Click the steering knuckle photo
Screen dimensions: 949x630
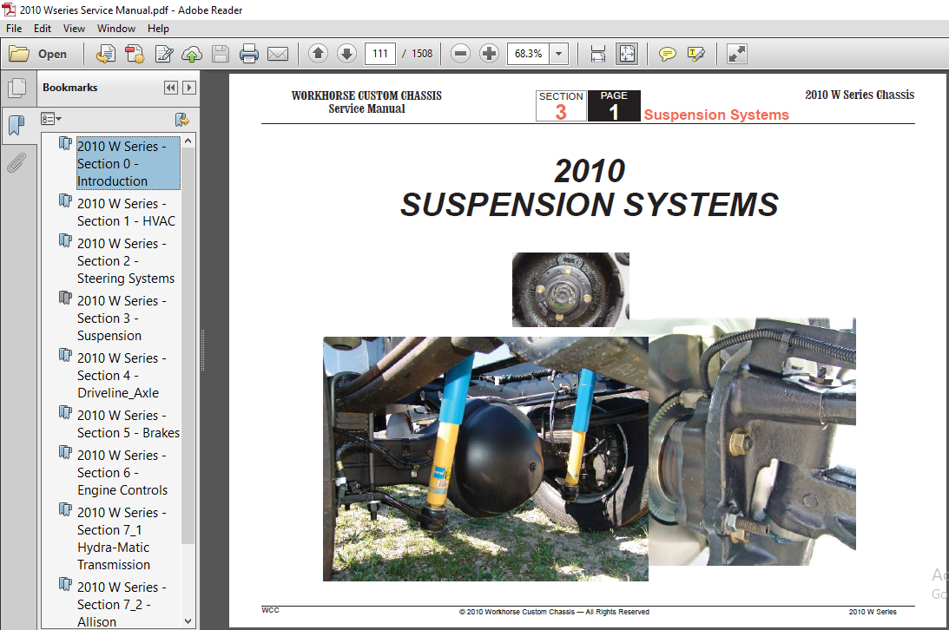point(752,442)
